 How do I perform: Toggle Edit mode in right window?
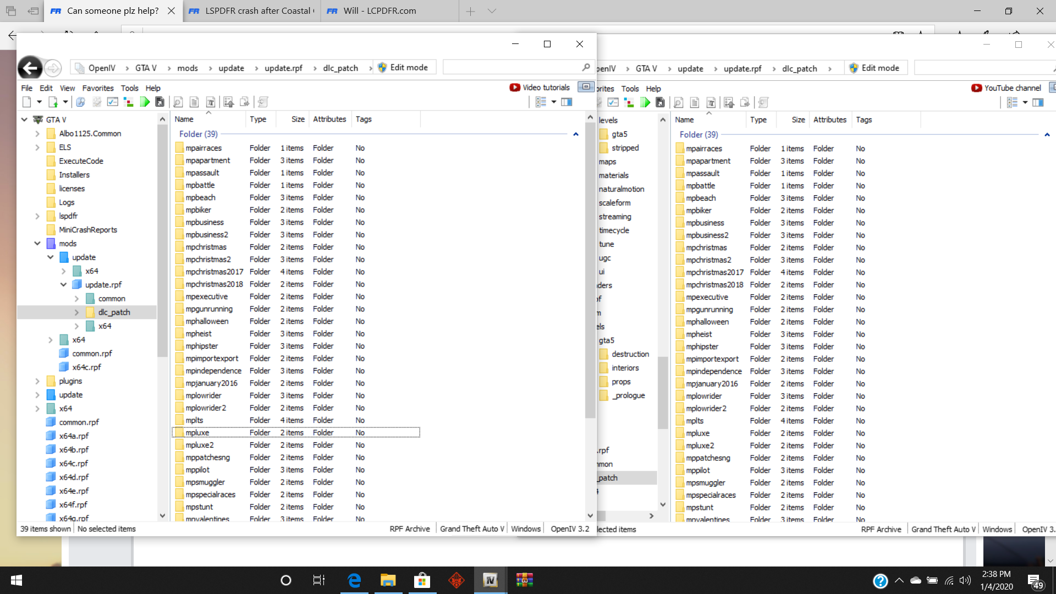(x=875, y=68)
